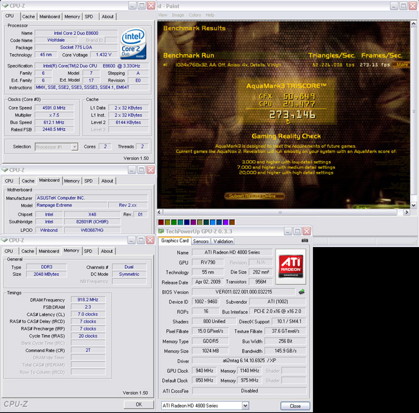Viewport: 419px width, 413px height.
Task: Pick the bright blue palette swatch in Paint
Action: 212,222
